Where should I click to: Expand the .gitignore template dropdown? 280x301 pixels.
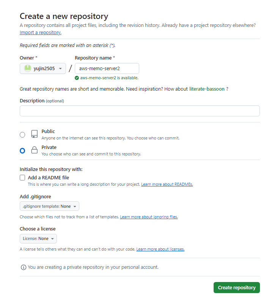click(49, 206)
